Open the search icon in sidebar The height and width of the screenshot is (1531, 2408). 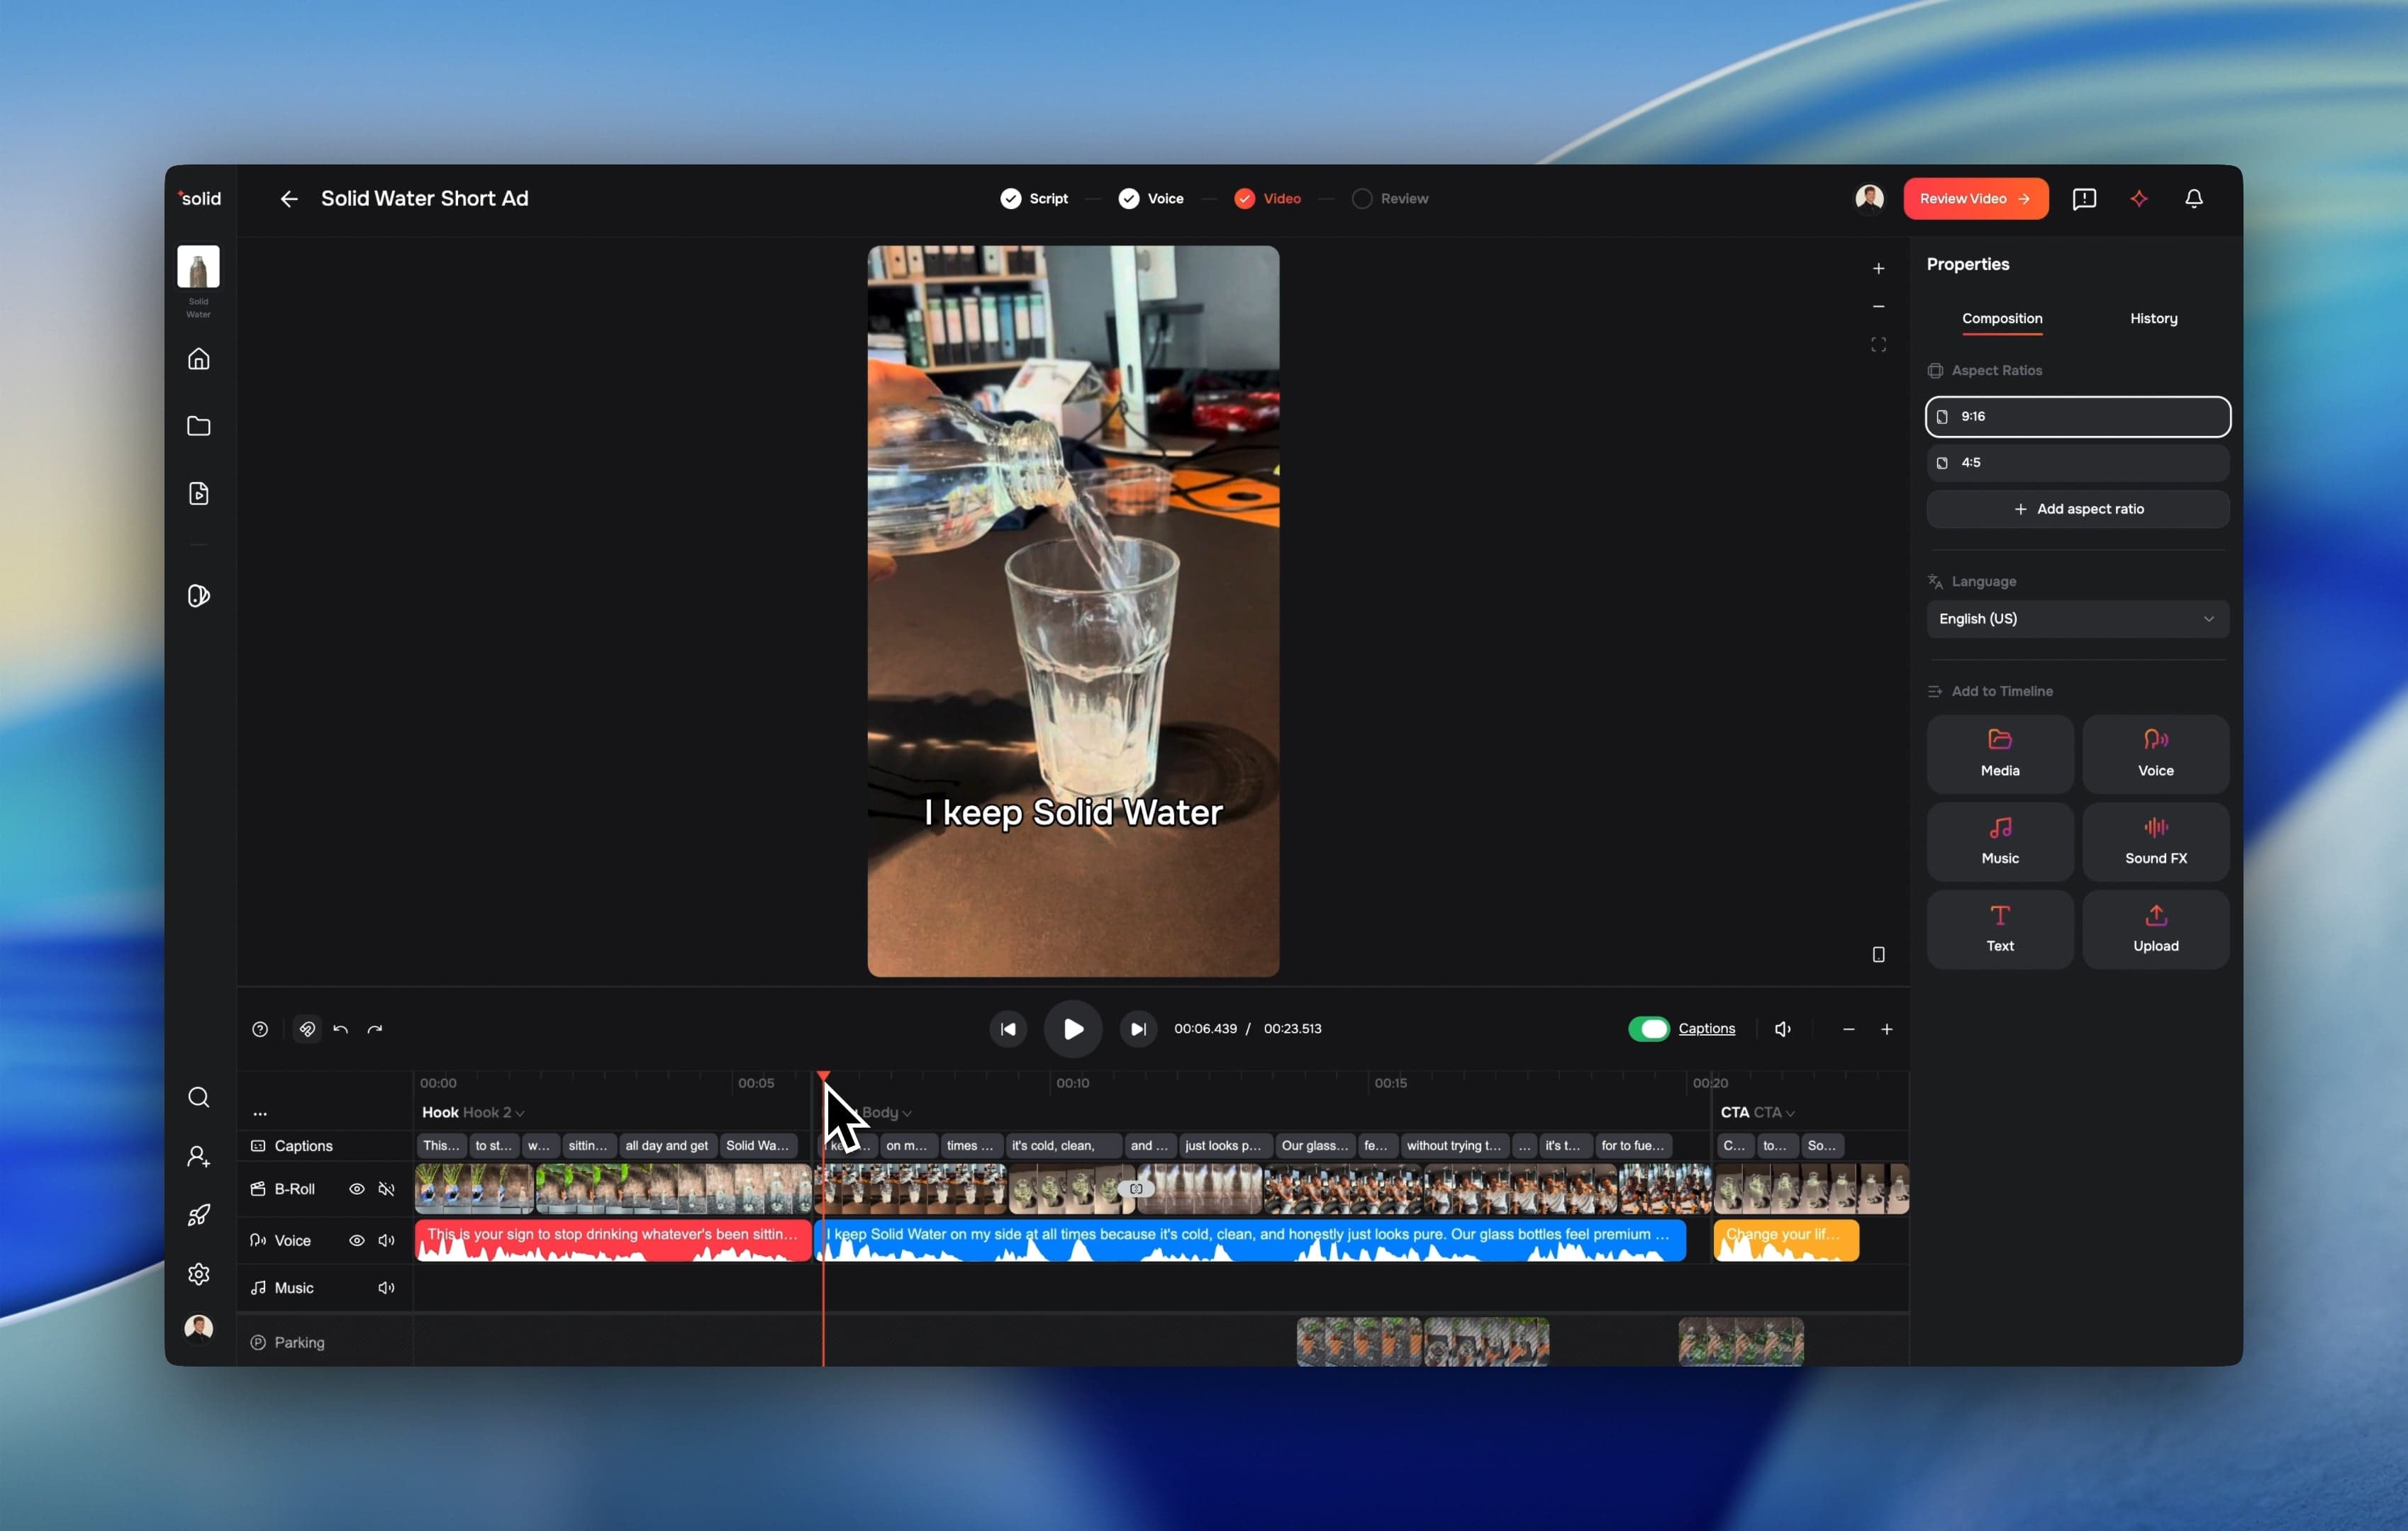point(199,1097)
